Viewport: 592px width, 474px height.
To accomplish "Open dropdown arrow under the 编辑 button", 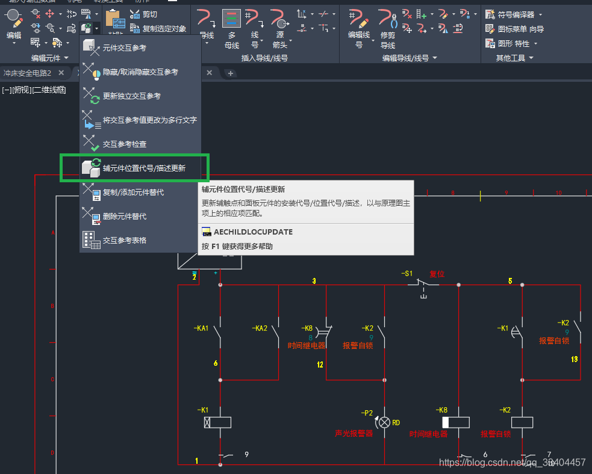I will pyautogui.click(x=14, y=43).
